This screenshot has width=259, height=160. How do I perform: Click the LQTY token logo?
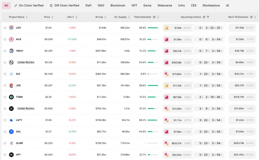click(11, 120)
